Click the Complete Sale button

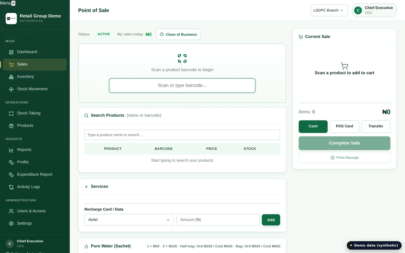[x=345, y=143]
